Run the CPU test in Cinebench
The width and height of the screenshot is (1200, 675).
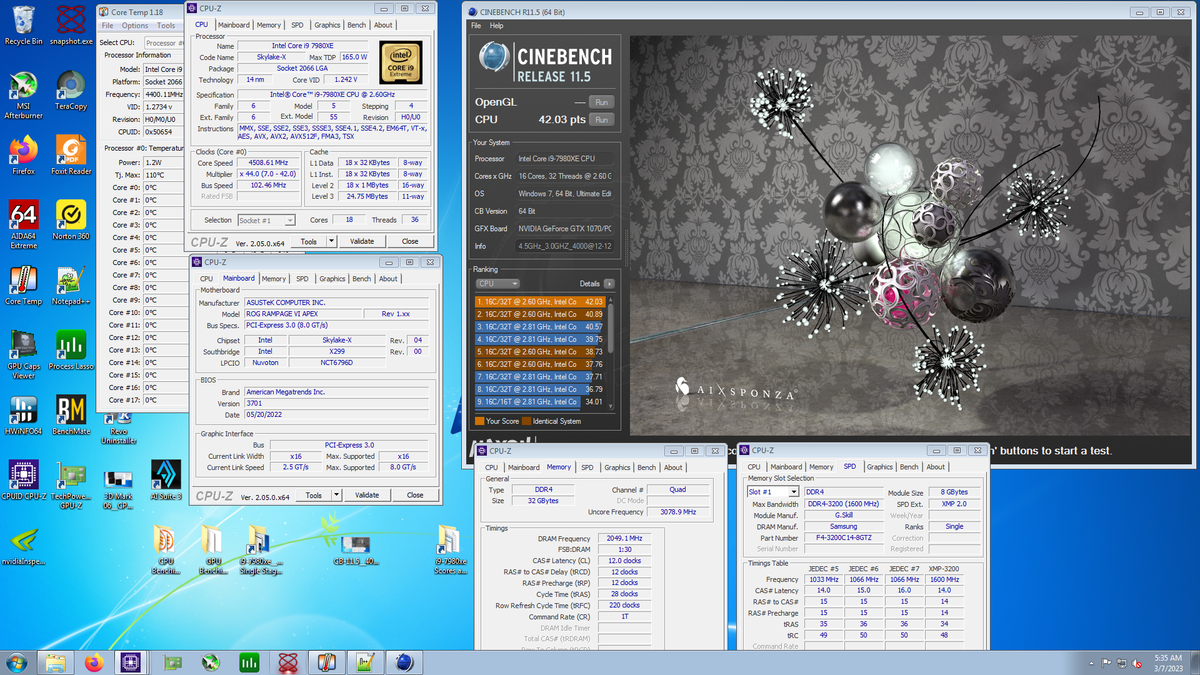601,120
